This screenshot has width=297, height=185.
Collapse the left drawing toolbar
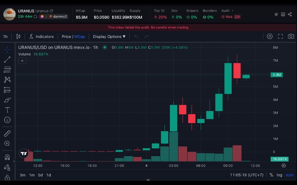(14, 161)
